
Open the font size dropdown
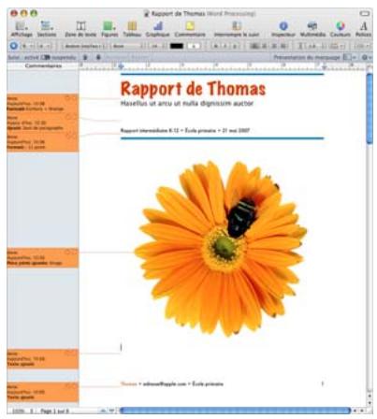pyautogui.click(x=157, y=46)
